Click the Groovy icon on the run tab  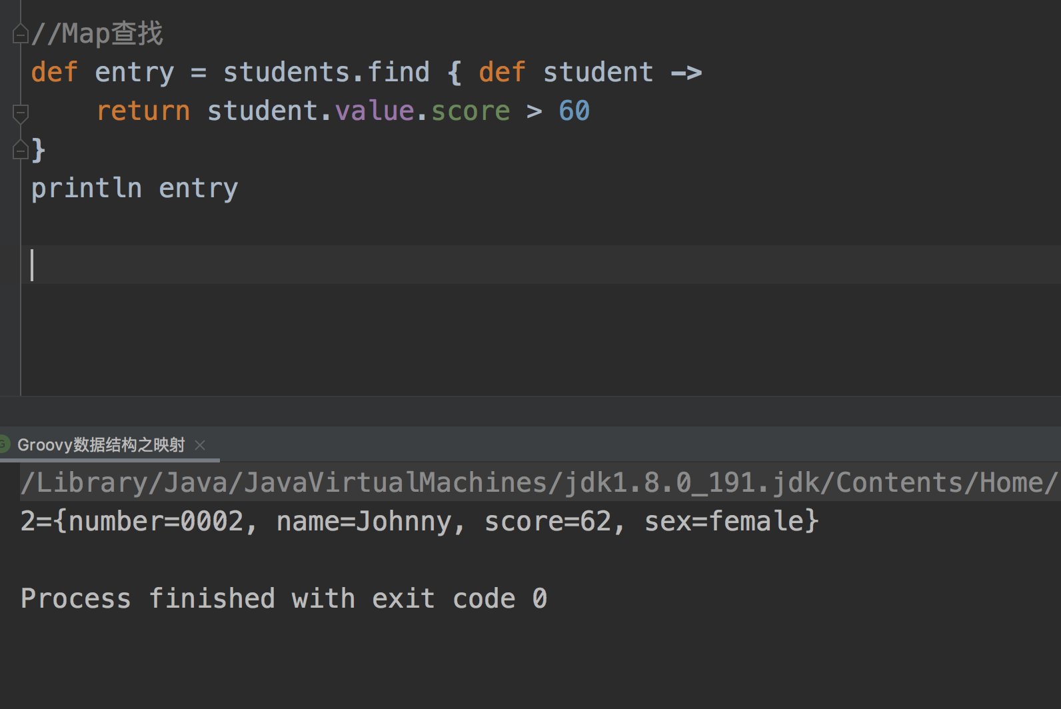[4, 444]
